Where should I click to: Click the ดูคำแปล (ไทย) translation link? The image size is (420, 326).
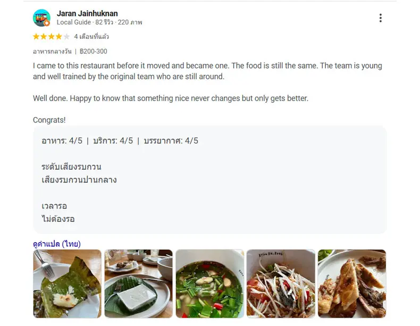(x=56, y=244)
